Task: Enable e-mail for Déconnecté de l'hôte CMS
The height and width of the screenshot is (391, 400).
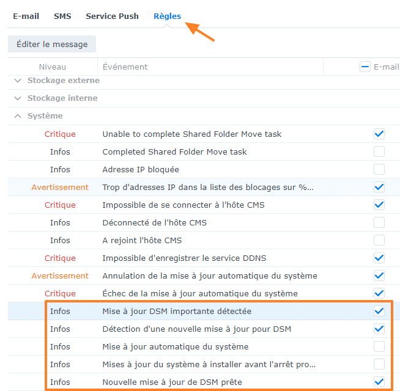Action: tap(379, 222)
